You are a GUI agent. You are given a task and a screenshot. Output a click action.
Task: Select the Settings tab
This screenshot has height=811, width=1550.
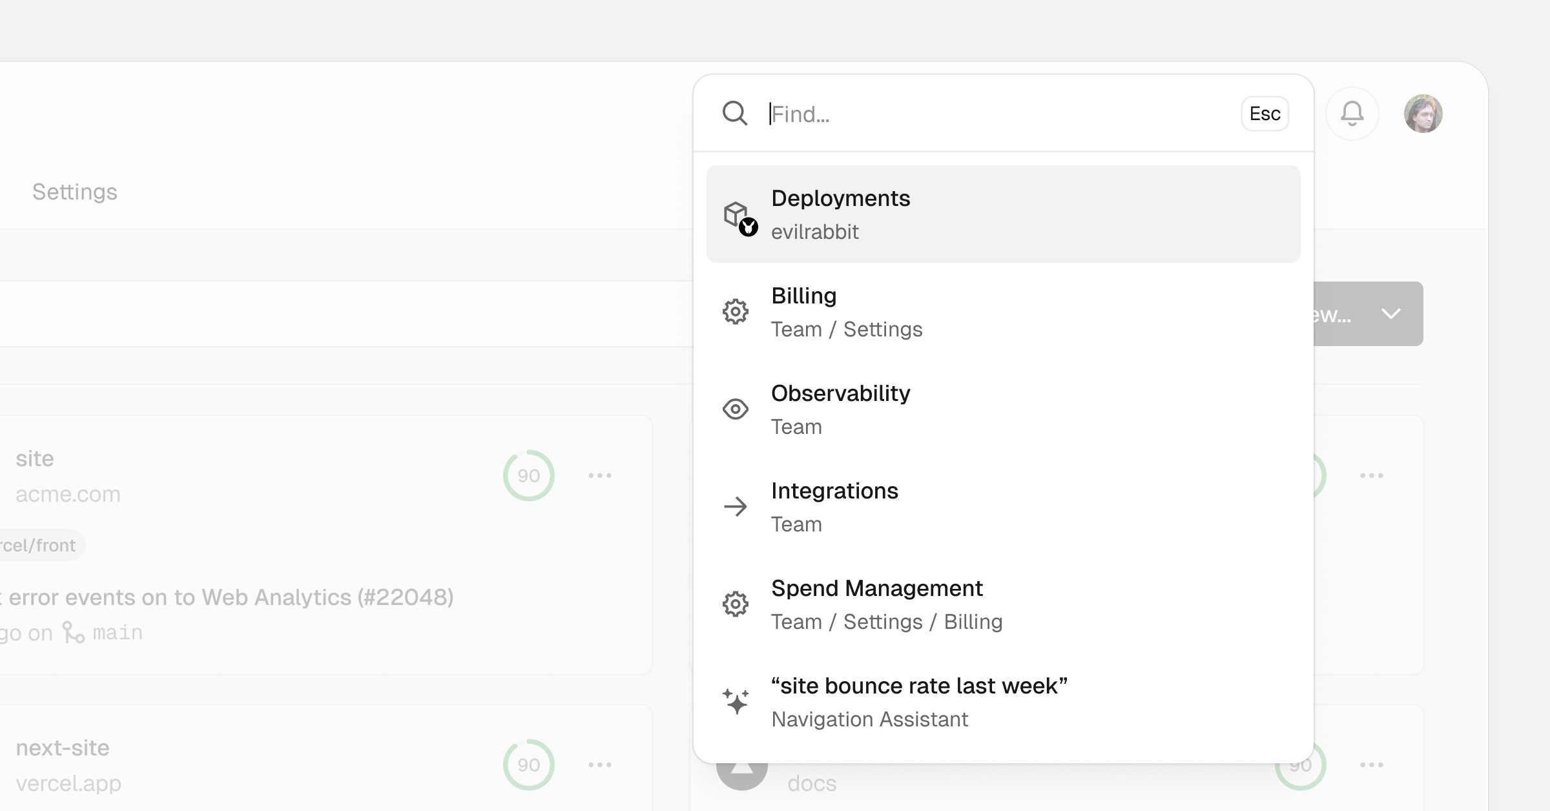click(75, 191)
